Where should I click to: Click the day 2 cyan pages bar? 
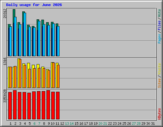tap(15, 37)
